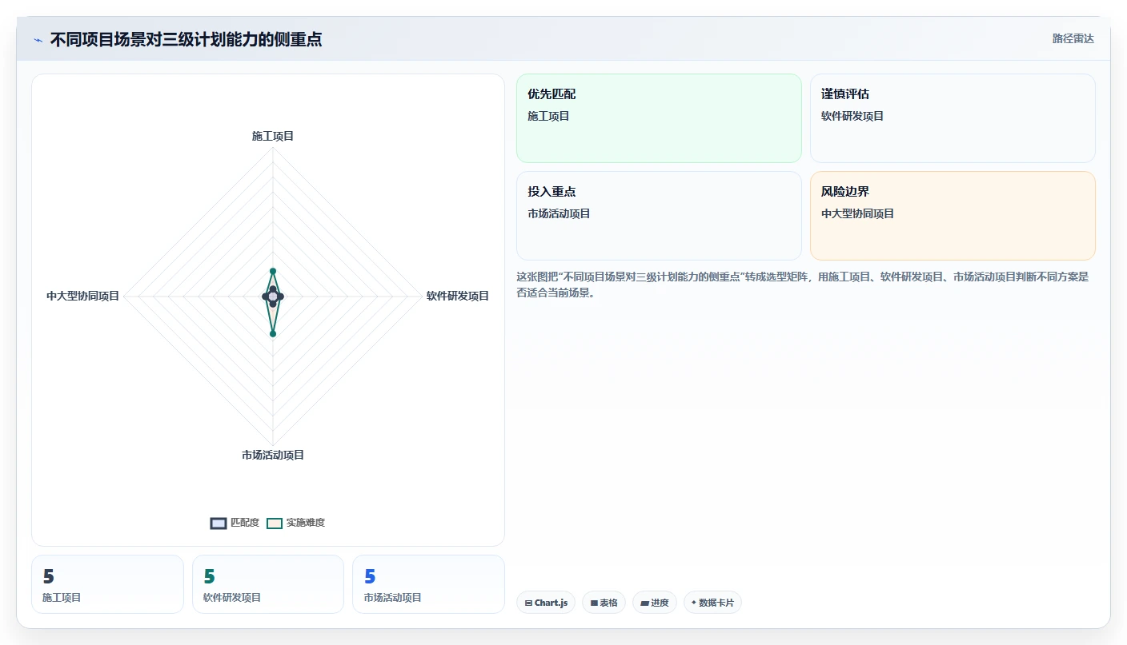Click the 实施难度 legend color box

(x=275, y=523)
